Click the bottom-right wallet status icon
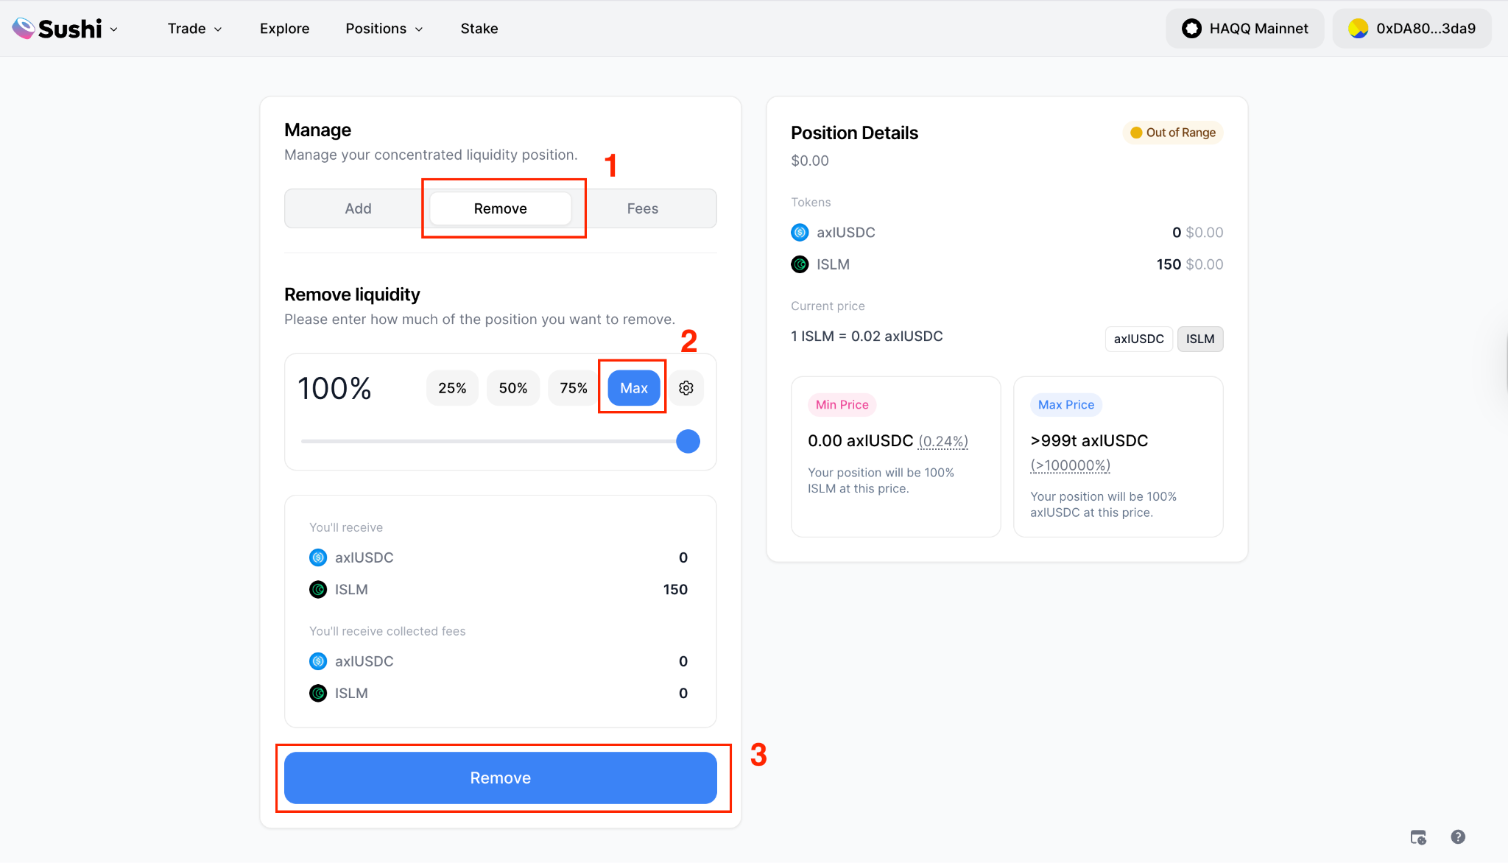 coord(1418,837)
